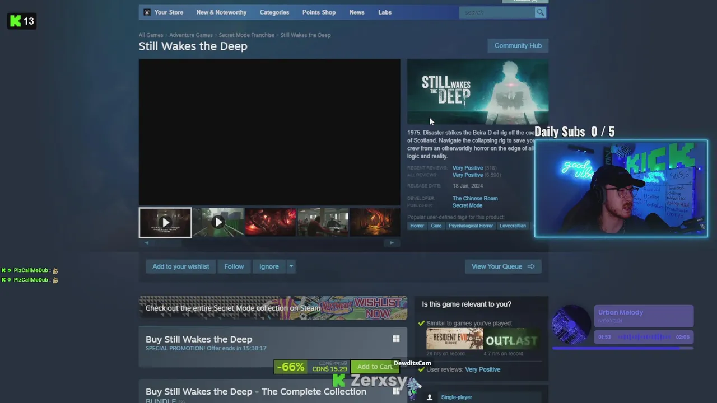Click the Urban Melody track title
The width and height of the screenshot is (717, 403).
(621, 312)
